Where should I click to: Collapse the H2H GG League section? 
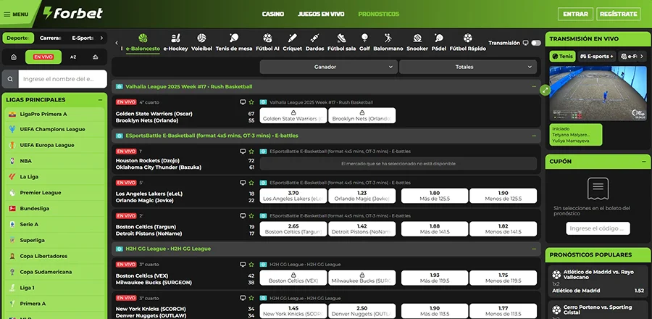click(x=533, y=249)
